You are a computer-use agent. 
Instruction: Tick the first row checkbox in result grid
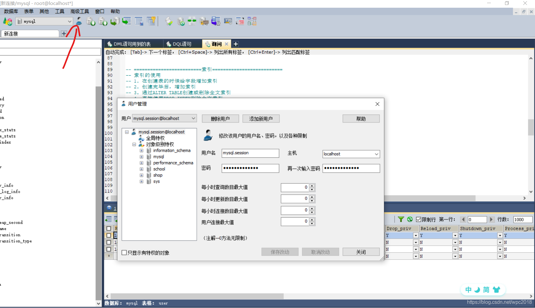coord(109,235)
